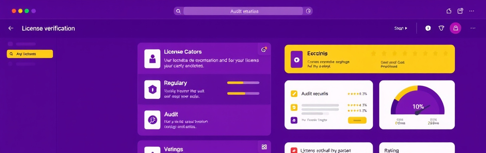Open the Eccinis banner title

click(x=317, y=53)
